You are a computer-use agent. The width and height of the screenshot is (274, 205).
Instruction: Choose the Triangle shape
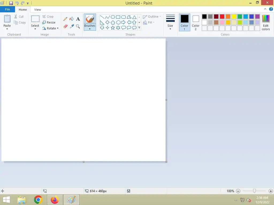134,17
